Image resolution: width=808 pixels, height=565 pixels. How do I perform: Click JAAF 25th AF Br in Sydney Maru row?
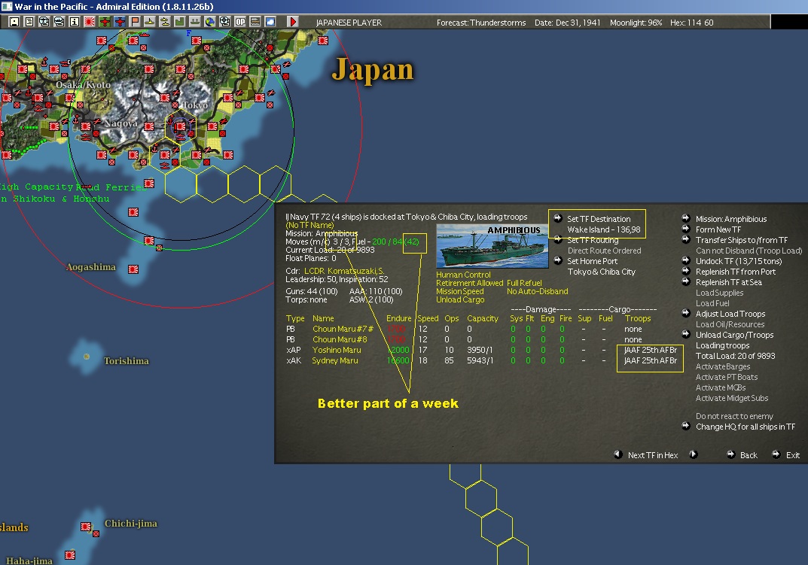click(x=651, y=360)
